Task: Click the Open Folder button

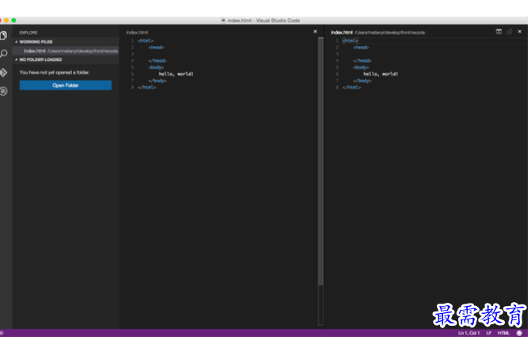Action: click(x=66, y=85)
